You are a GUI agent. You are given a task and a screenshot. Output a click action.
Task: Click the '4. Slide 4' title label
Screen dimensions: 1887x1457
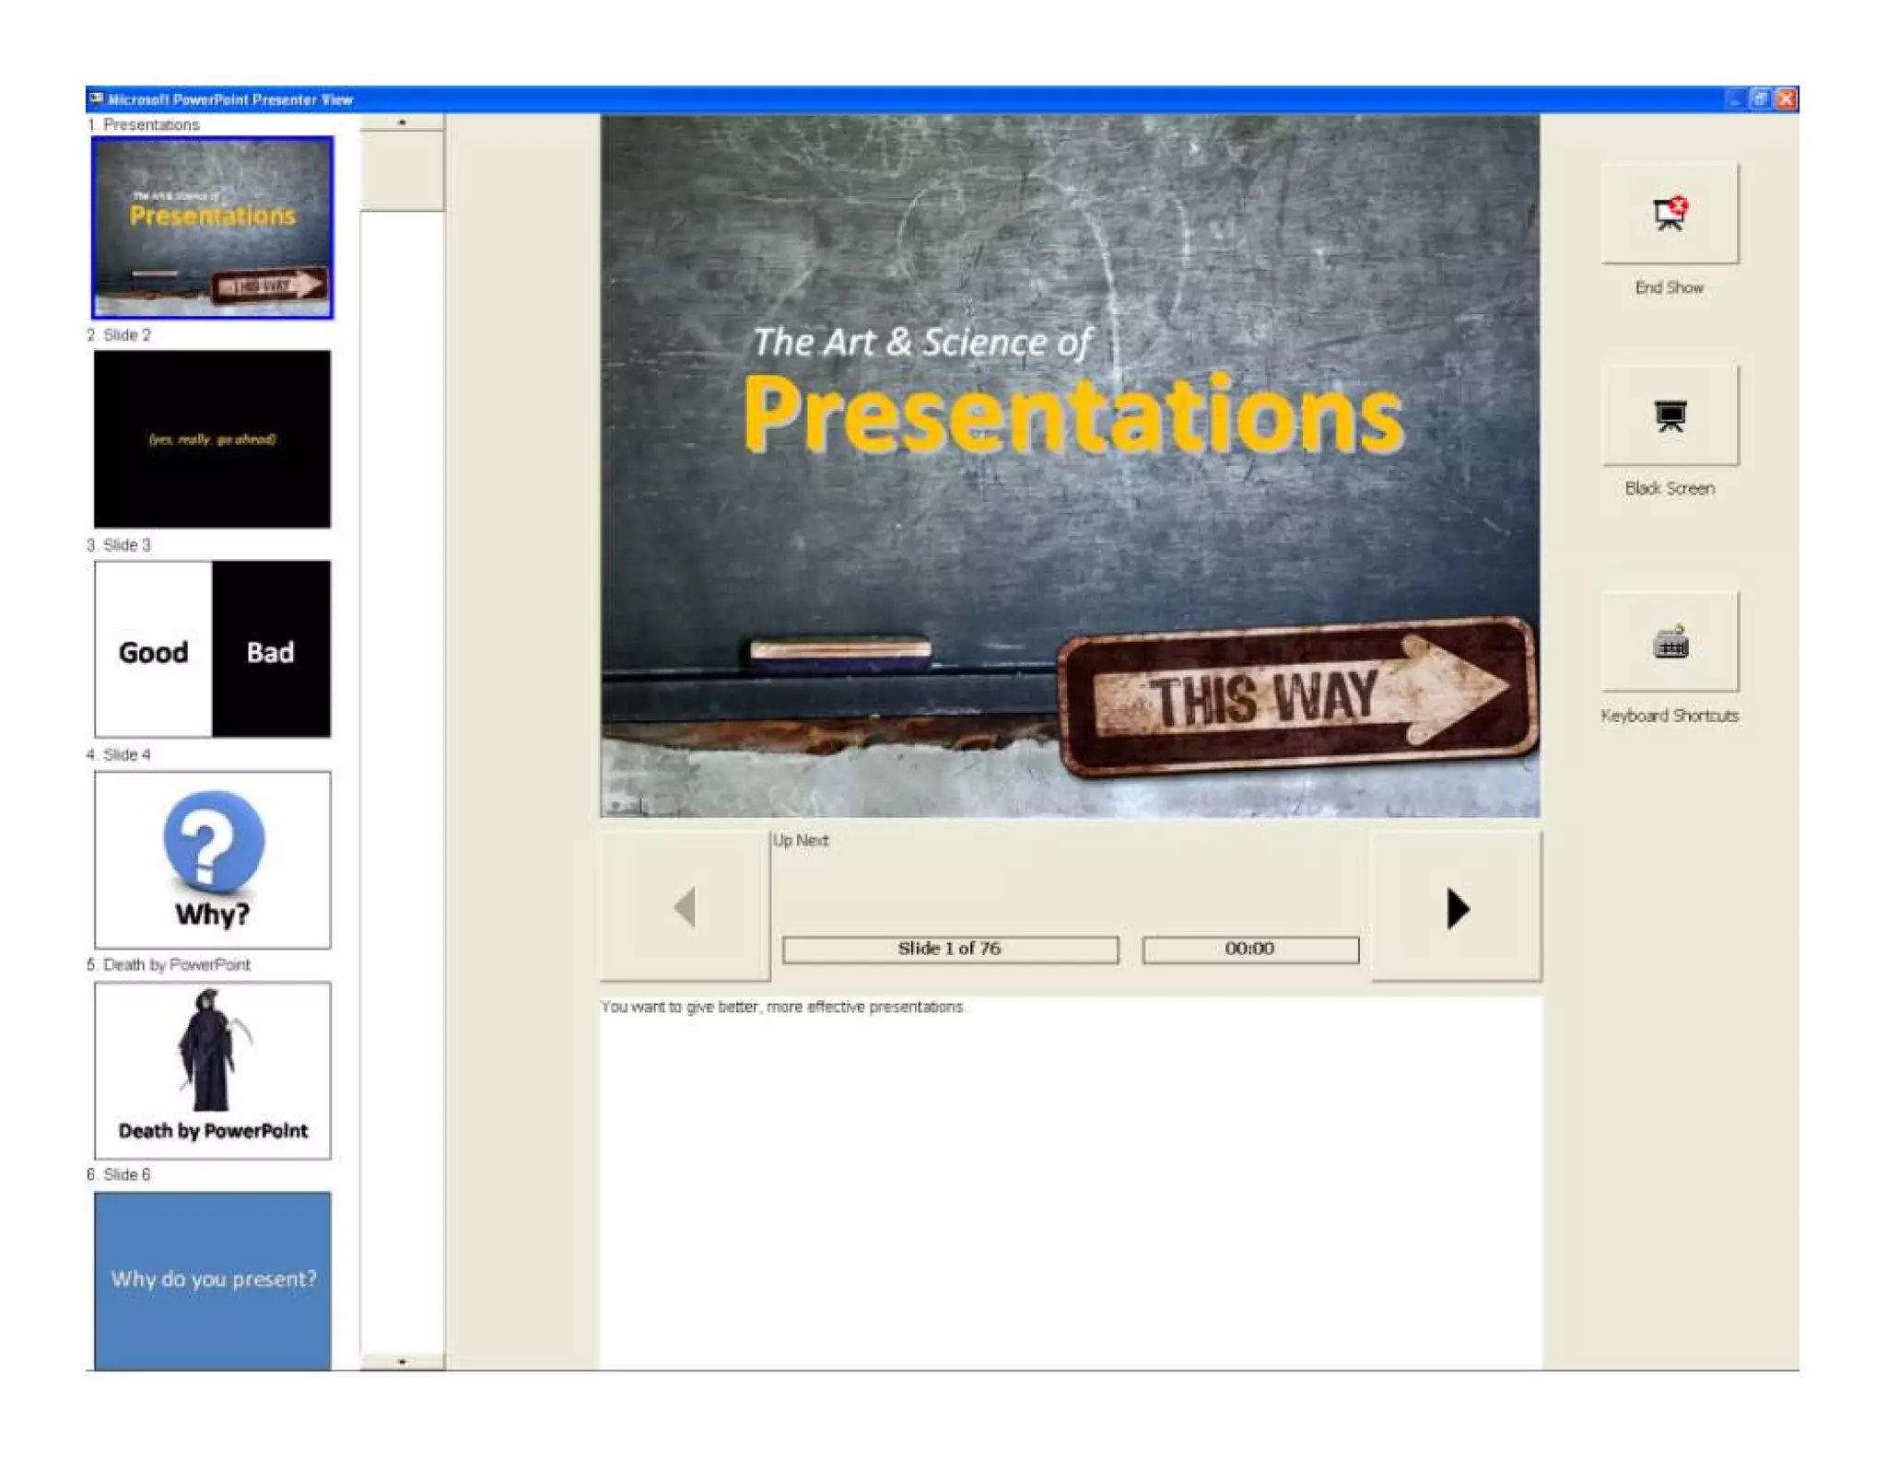pyautogui.click(x=119, y=754)
